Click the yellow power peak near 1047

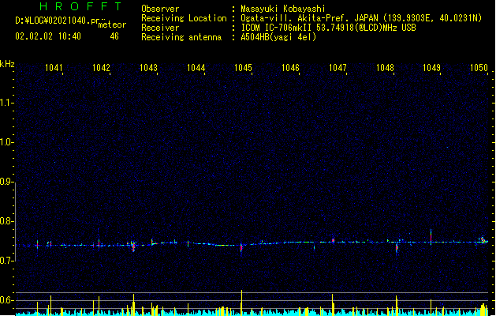[x=333, y=304]
